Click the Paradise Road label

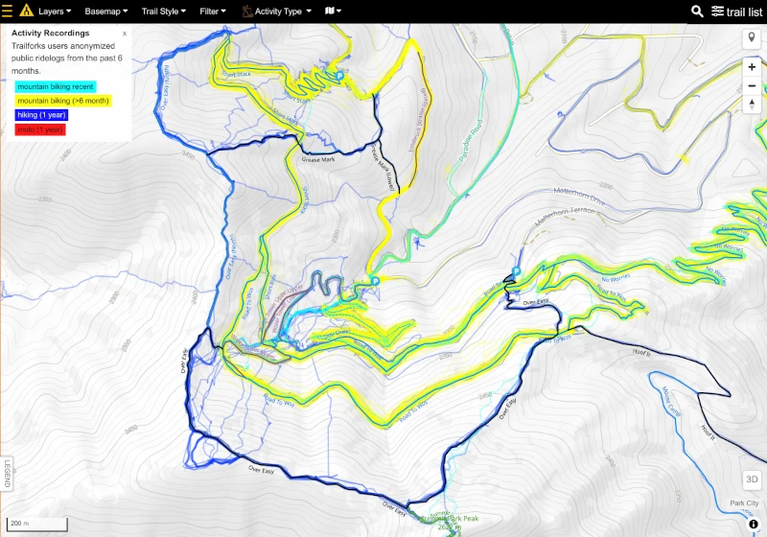click(x=471, y=141)
